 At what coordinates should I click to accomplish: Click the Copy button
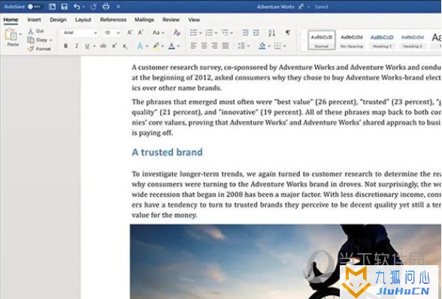coord(38,40)
